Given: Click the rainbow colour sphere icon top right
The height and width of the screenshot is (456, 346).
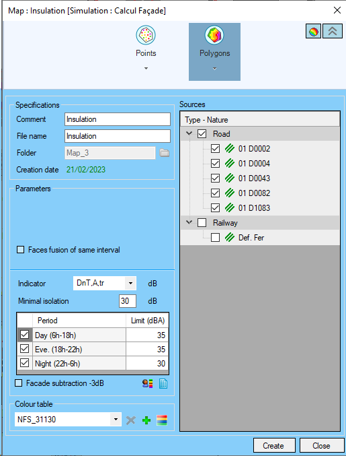Looking at the screenshot, I should point(313,31).
